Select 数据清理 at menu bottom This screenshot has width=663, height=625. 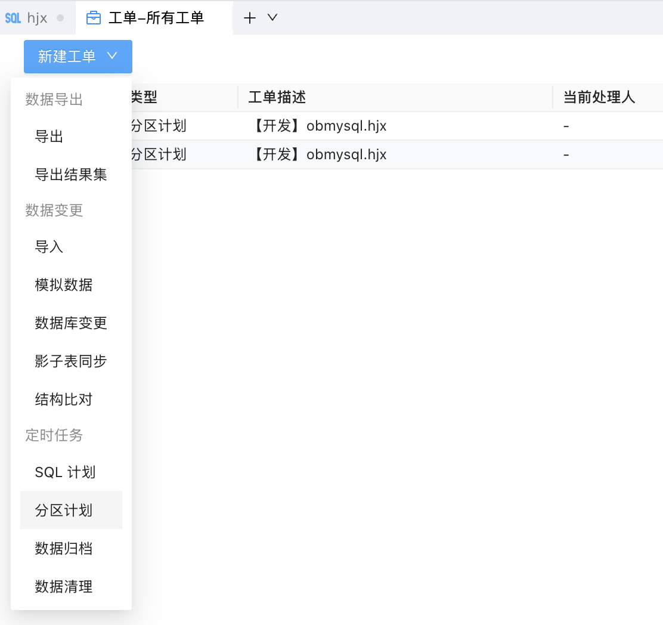click(x=64, y=587)
